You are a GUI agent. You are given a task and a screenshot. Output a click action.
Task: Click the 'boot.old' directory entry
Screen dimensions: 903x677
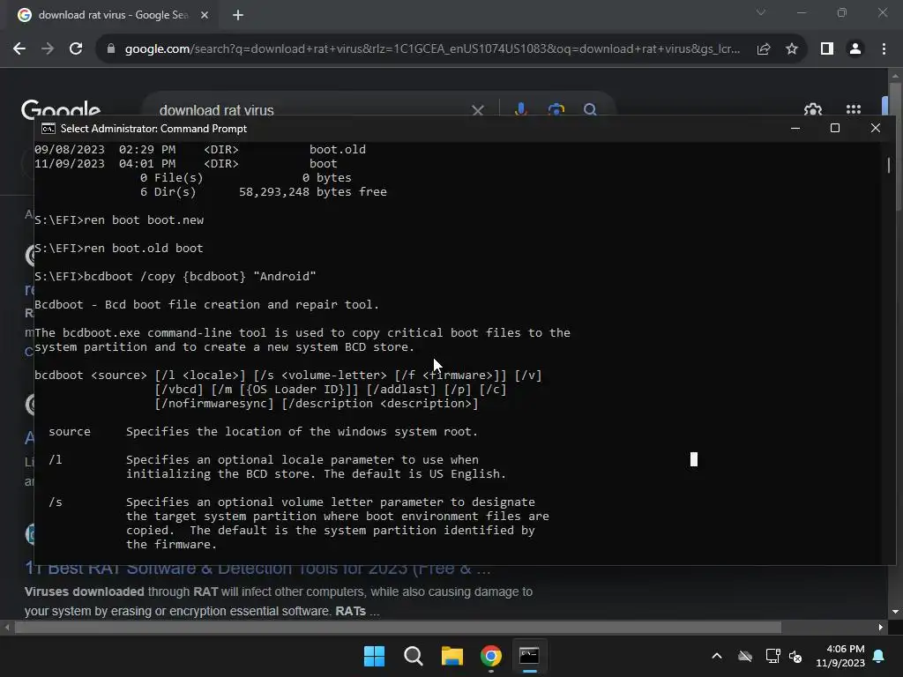tap(338, 149)
